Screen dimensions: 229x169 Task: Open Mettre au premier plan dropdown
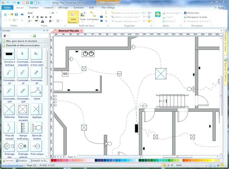126,13
